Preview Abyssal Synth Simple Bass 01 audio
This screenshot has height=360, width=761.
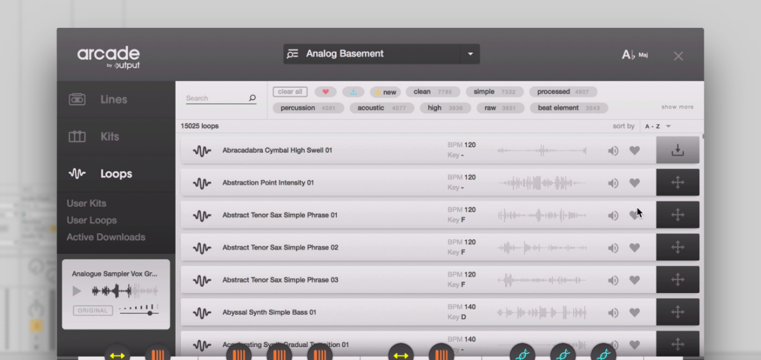click(613, 313)
